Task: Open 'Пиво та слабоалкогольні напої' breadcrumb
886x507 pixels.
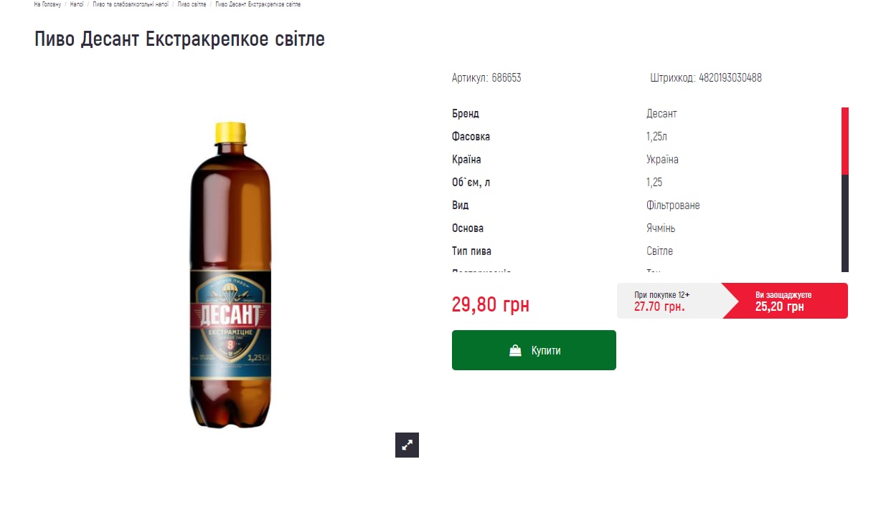Action: point(131,4)
